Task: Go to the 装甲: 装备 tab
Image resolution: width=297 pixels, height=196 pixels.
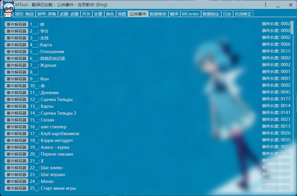Action: pos(47,14)
